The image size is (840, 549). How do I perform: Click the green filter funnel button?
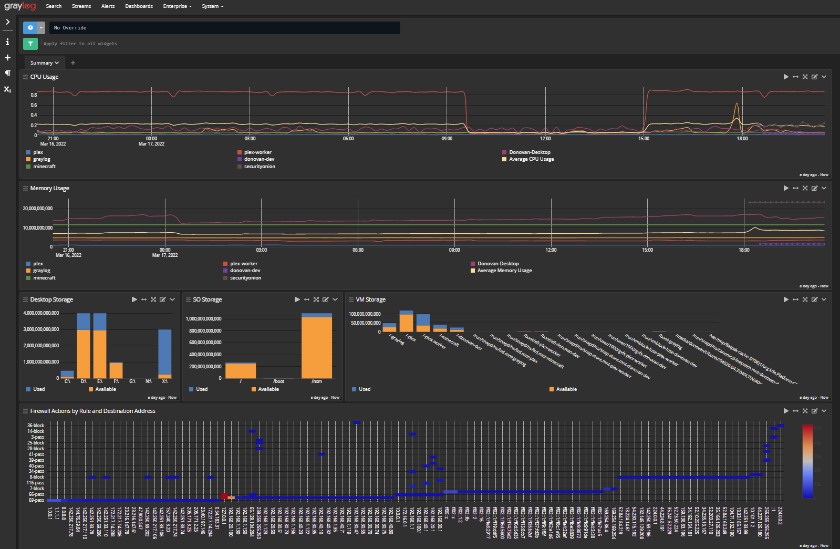point(30,44)
